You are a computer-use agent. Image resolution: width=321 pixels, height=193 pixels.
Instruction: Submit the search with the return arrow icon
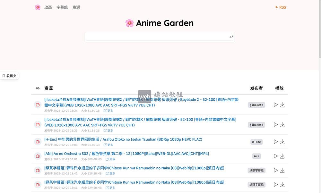pyautogui.click(x=231, y=37)
